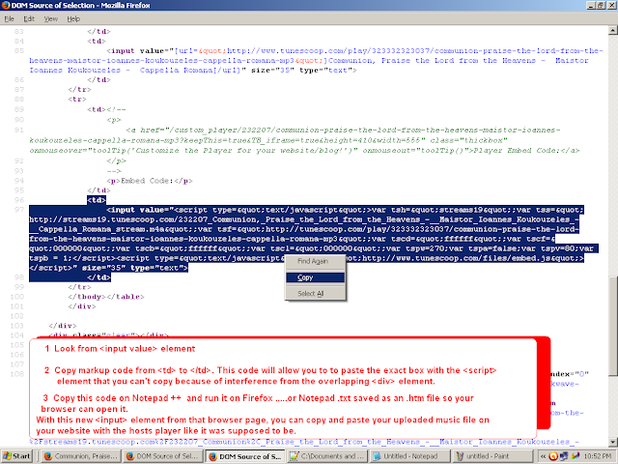Choose Copy from the context menu
This screenshot has height=464, width=618.
click(316, 277)
